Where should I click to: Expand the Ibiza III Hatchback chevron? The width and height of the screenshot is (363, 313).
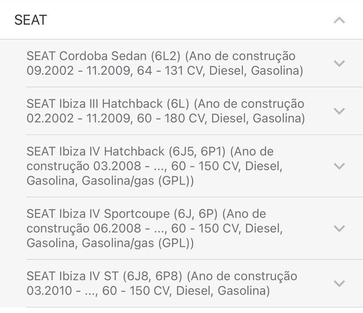click(339, 111)
